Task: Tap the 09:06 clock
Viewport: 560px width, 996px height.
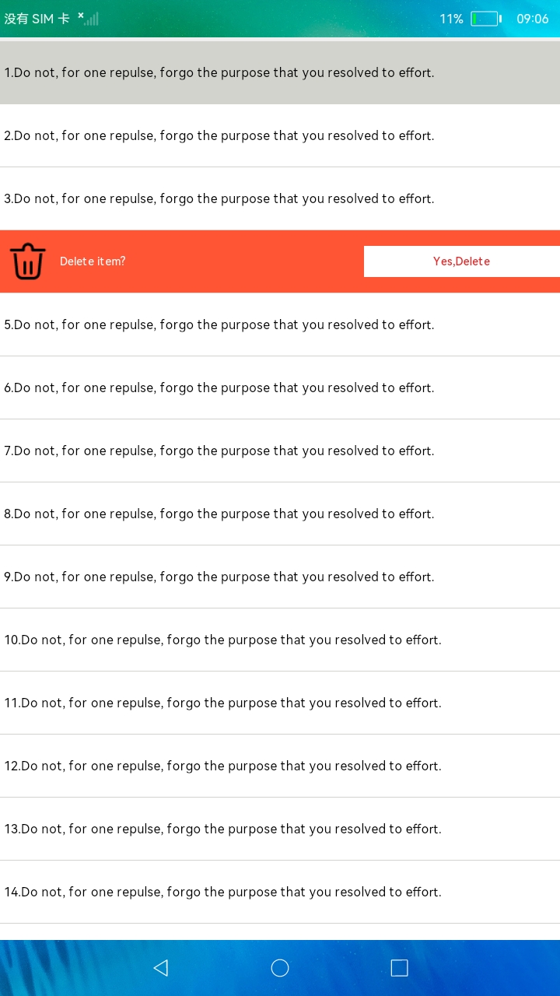Action: 532,19
